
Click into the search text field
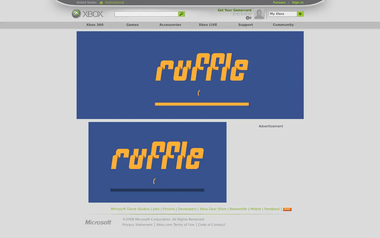click(x=146, y=14)
